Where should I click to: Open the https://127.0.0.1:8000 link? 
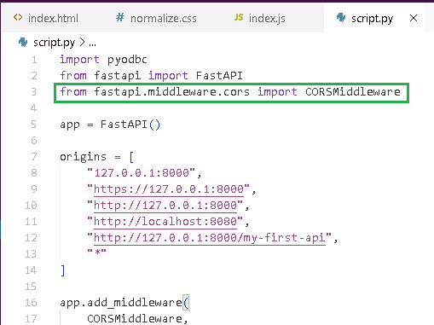point(169,189)
